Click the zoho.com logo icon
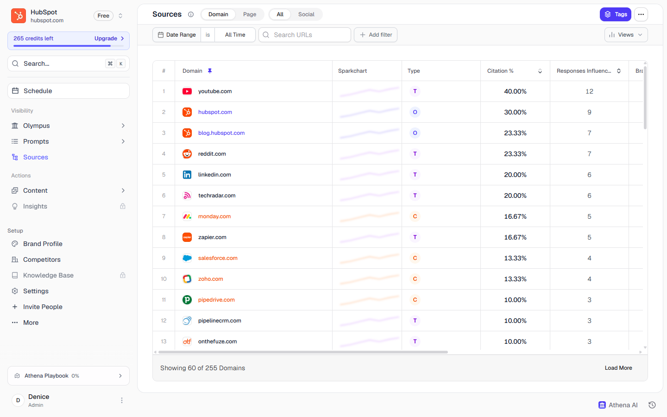Image resolution: width=667 pixels, height=417 pixels. [187, 279]
